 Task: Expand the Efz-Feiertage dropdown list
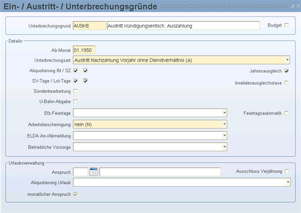point(225,113)
